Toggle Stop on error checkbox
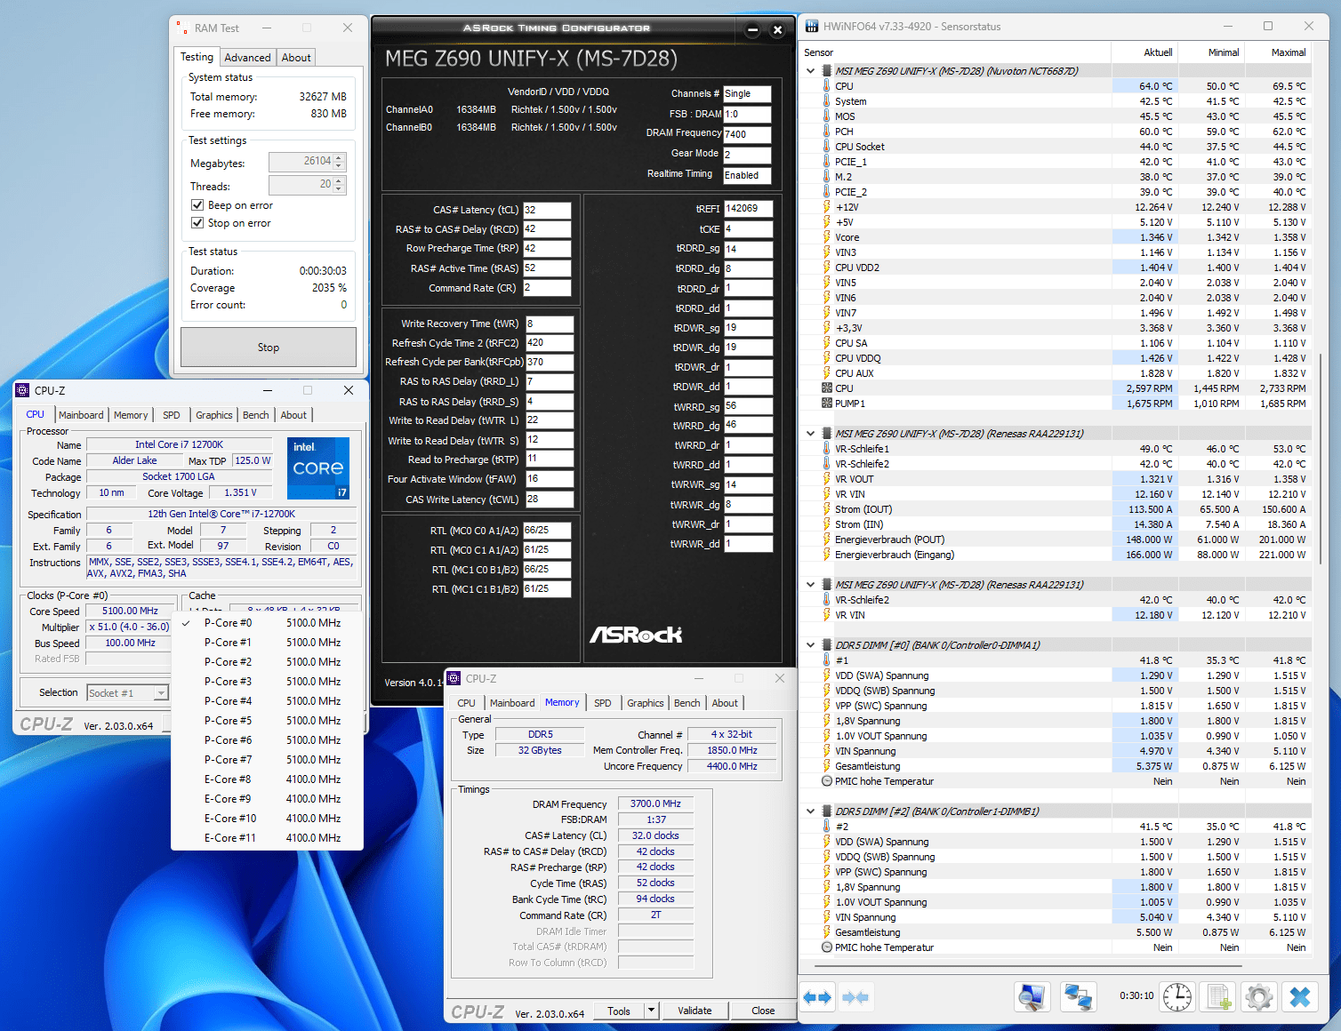The image size is (1341, 1031). pos(197,223)
